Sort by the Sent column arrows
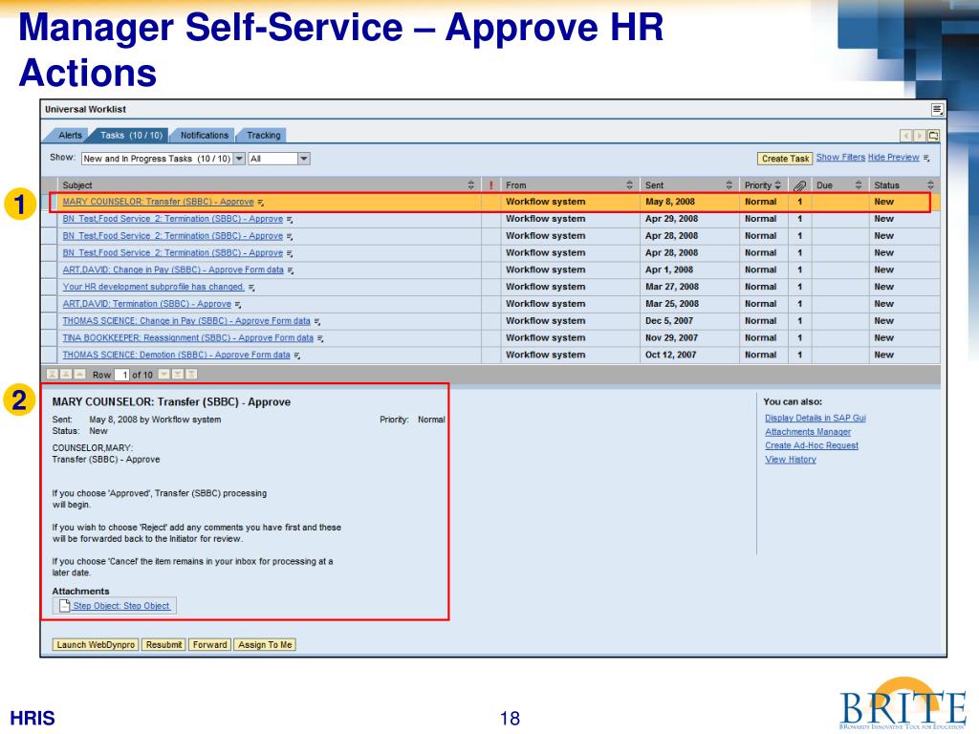 729,185
